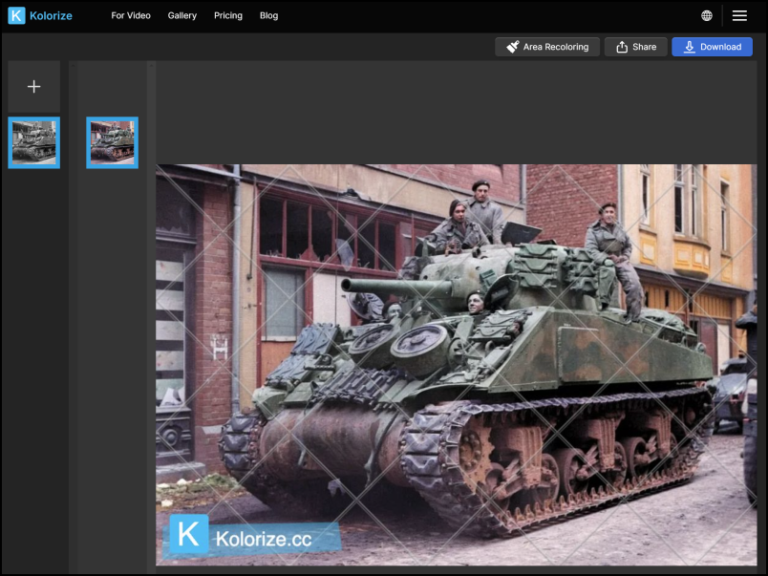Viewport: 768px width, 576px height.
Task: Select the first tank thumbnail in left sidebar
Action: (34, 142)
